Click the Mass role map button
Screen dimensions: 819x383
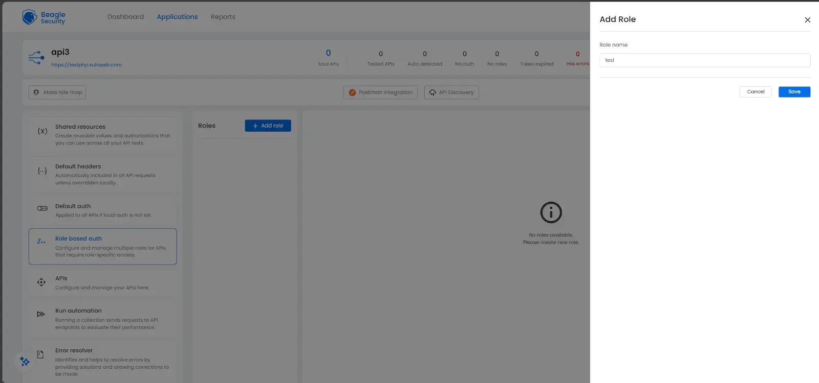(57, 92)
